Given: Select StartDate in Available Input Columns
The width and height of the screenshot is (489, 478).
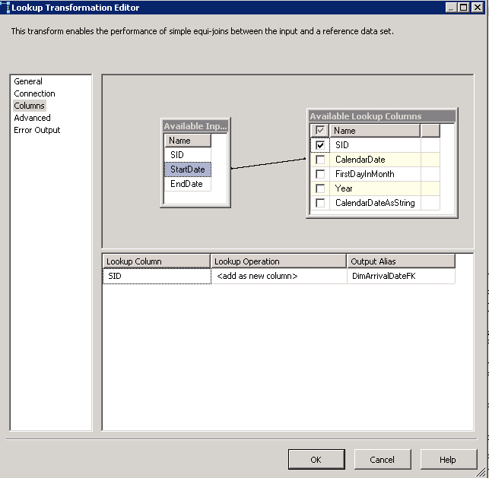Looking at the screenshot, I should (x=187, y=169).
